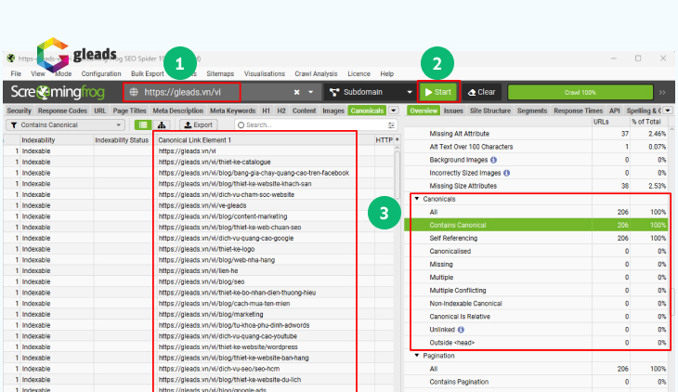
Task: Click the globe icon in the URL bar
Action: 134,92
